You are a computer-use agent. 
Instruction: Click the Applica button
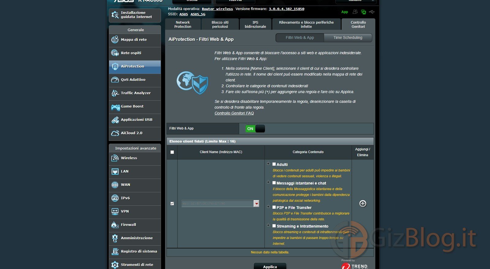click(x=270, y=266)
